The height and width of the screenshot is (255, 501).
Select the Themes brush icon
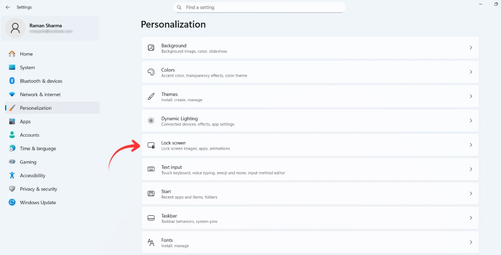tap(151, 96)
